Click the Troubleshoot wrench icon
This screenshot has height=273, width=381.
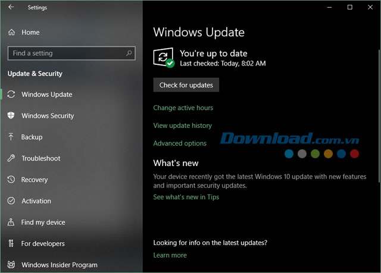point(11,158)
